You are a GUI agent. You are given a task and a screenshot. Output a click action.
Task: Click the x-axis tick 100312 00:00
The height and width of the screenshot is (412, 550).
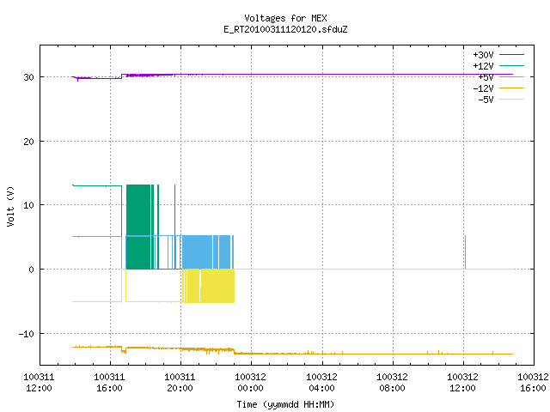250,383
